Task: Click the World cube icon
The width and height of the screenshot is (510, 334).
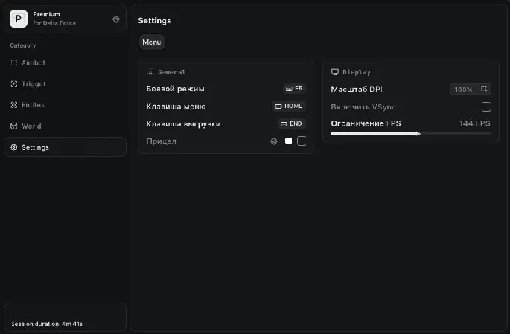Action: (x=14, y=126)
